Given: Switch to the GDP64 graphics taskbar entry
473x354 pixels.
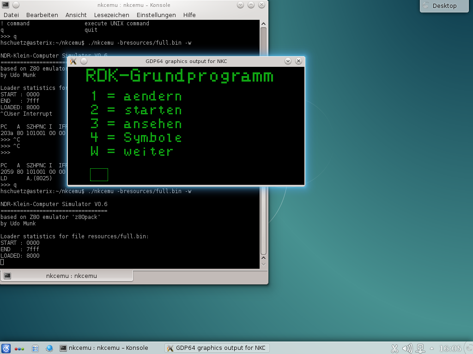Looking at the screenshot, I should [x=217, y=348].
